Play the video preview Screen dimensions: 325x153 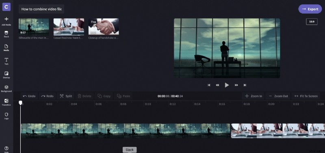point(227,85)
